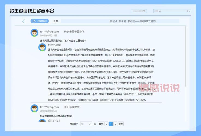Open the filter dropdown left of the search box

(139, 11)
